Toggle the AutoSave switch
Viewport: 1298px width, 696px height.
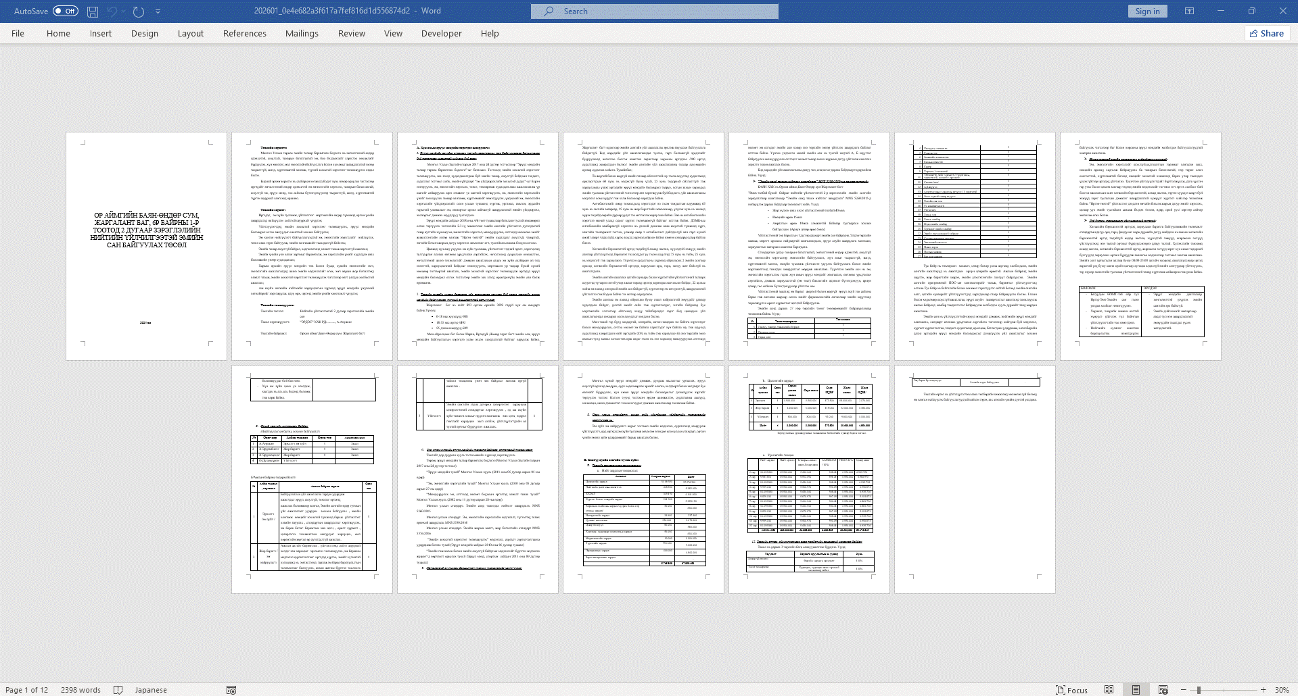click(66, 11)
